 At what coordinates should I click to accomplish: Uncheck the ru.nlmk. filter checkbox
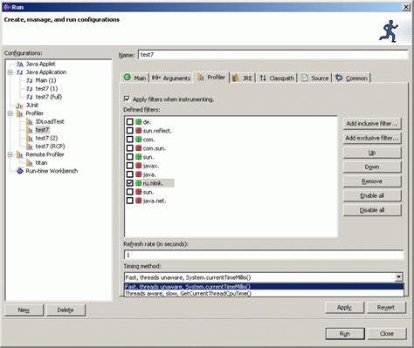(130, 183)
